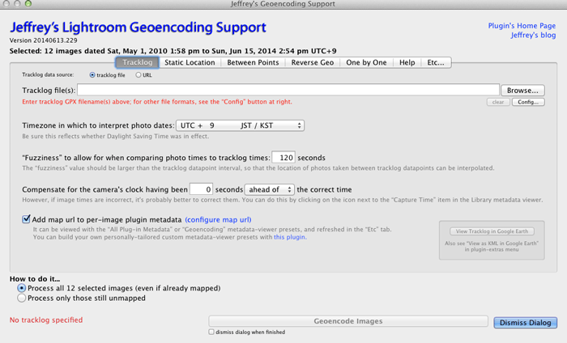This screenshot has width=567, height=343.
Task: Click the 'No tracklog specified' status text
Action: click(46, 320)
